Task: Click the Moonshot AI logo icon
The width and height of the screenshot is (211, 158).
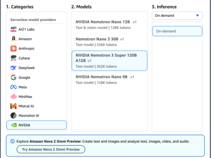Action: coord(13,116)
